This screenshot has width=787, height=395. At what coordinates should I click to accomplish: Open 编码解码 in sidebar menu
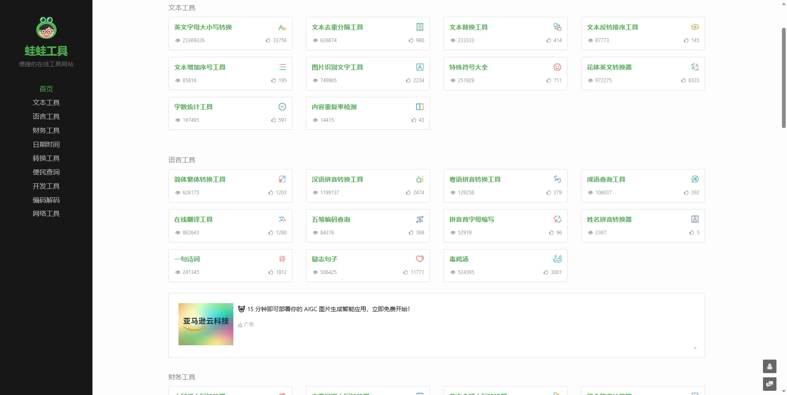(x=46, y=200)
